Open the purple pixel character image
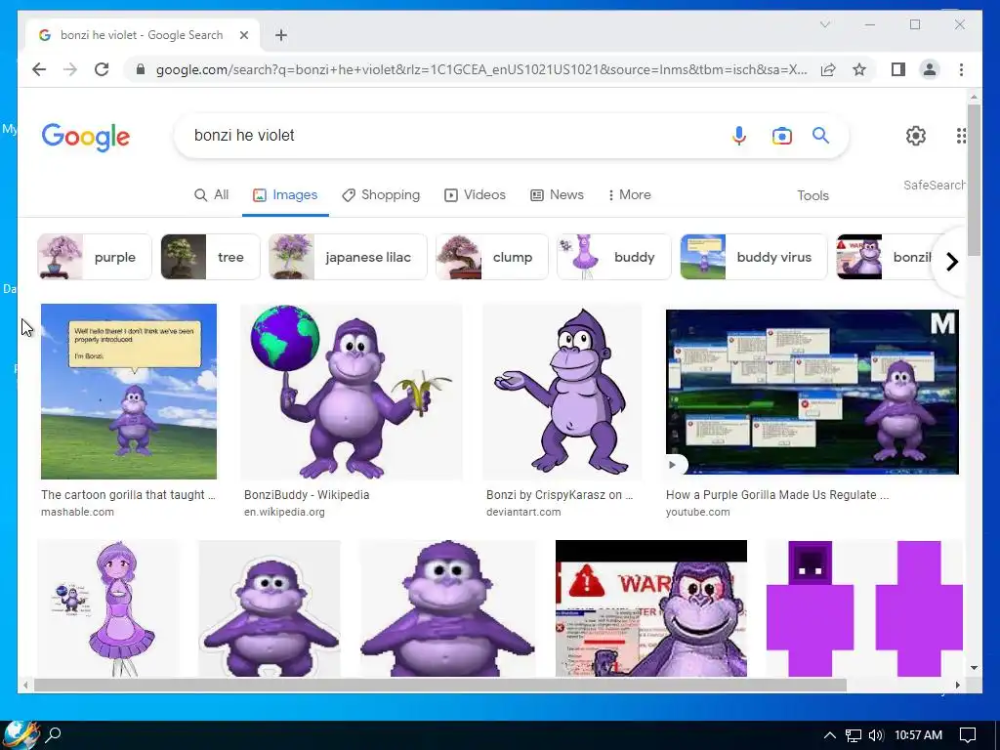Image resolution: width=1000 pixels, height=750 pixels. [864, 607]
